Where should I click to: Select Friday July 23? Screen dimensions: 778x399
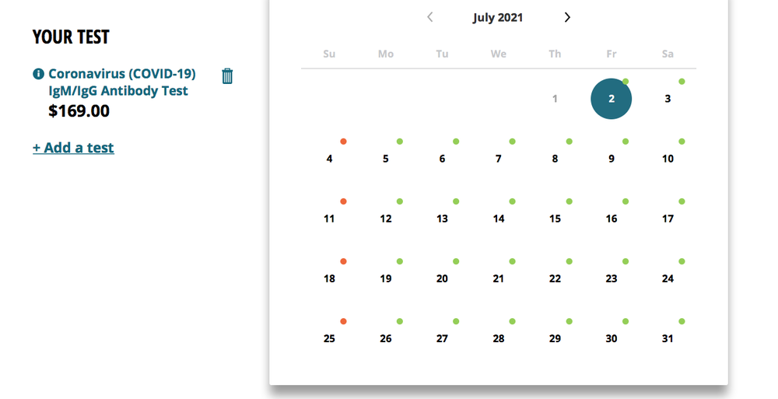click(612, 278)
